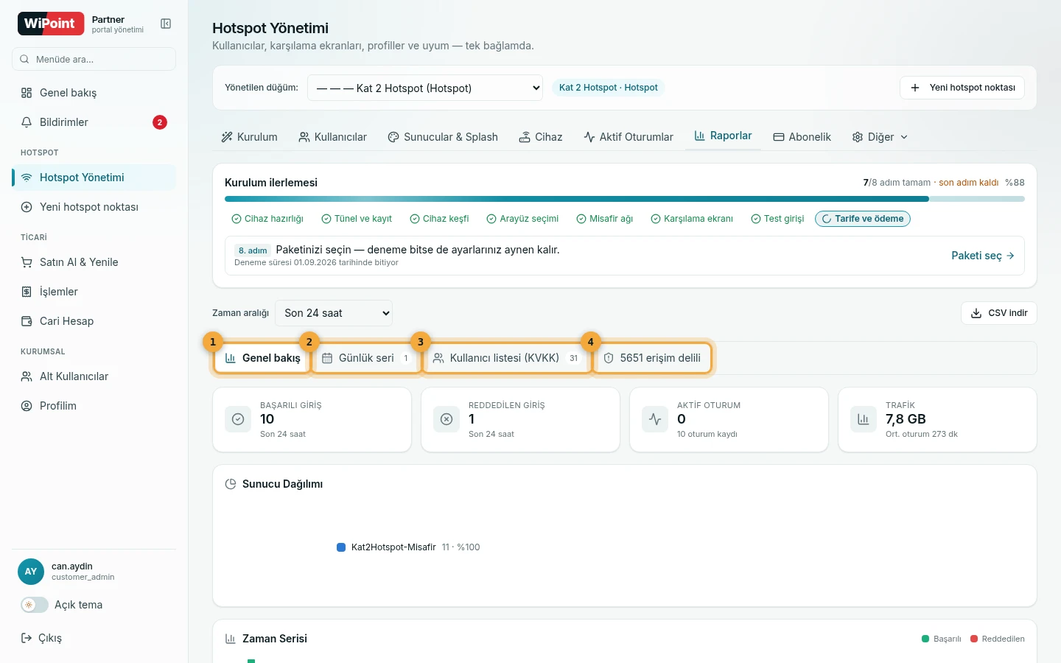Click the Tarife ve ödeme step chip

863,219
